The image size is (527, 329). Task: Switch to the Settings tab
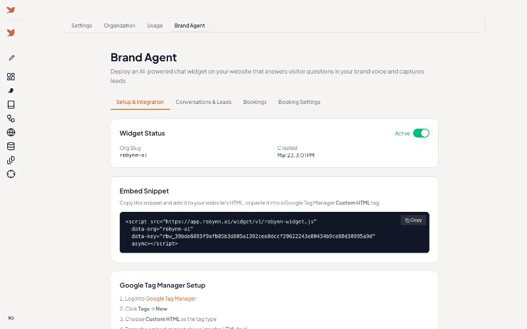click(82, 26)
